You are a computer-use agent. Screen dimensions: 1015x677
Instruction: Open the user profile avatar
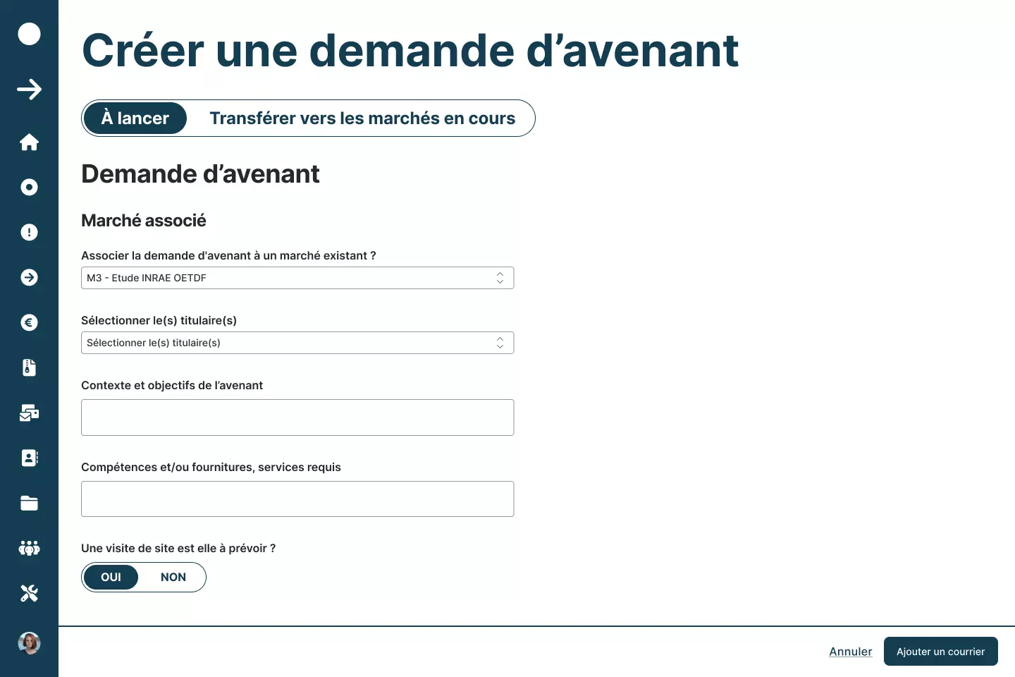(x=29, y=643)
